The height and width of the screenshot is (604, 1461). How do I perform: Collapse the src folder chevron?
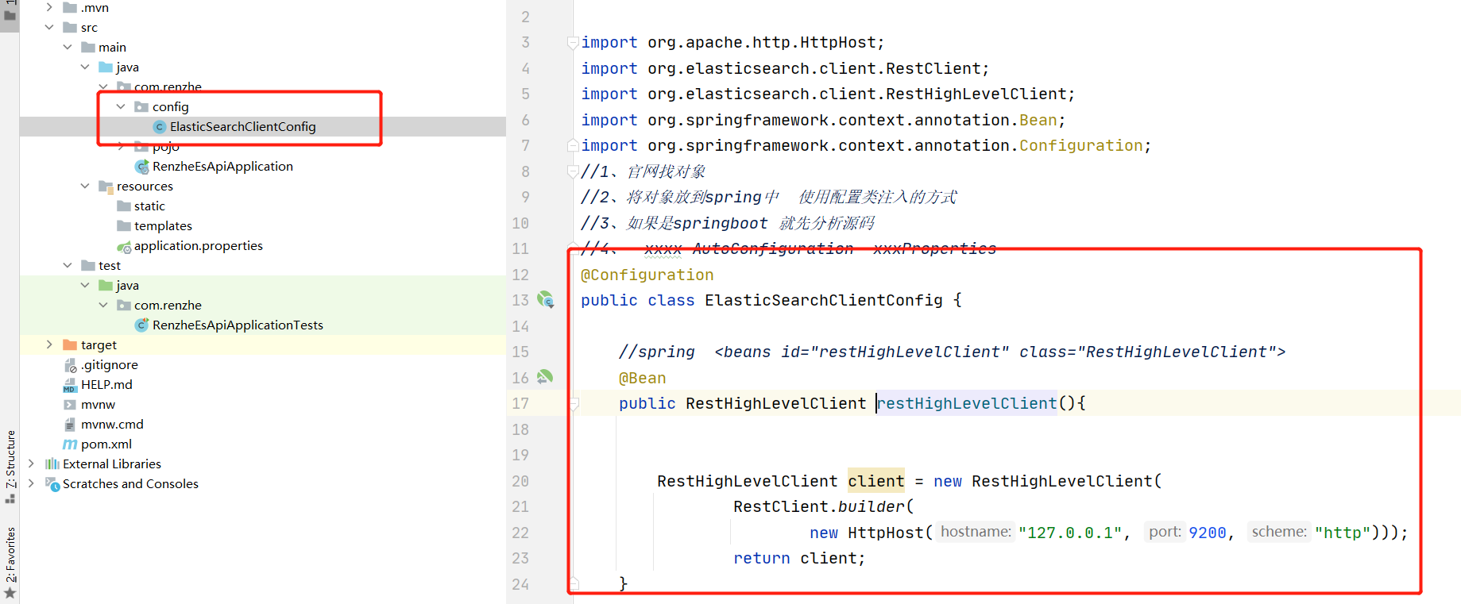[49, 27]
